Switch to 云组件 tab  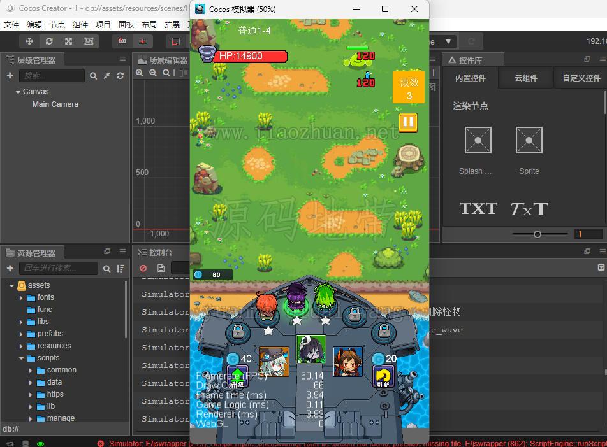(526, 78)
